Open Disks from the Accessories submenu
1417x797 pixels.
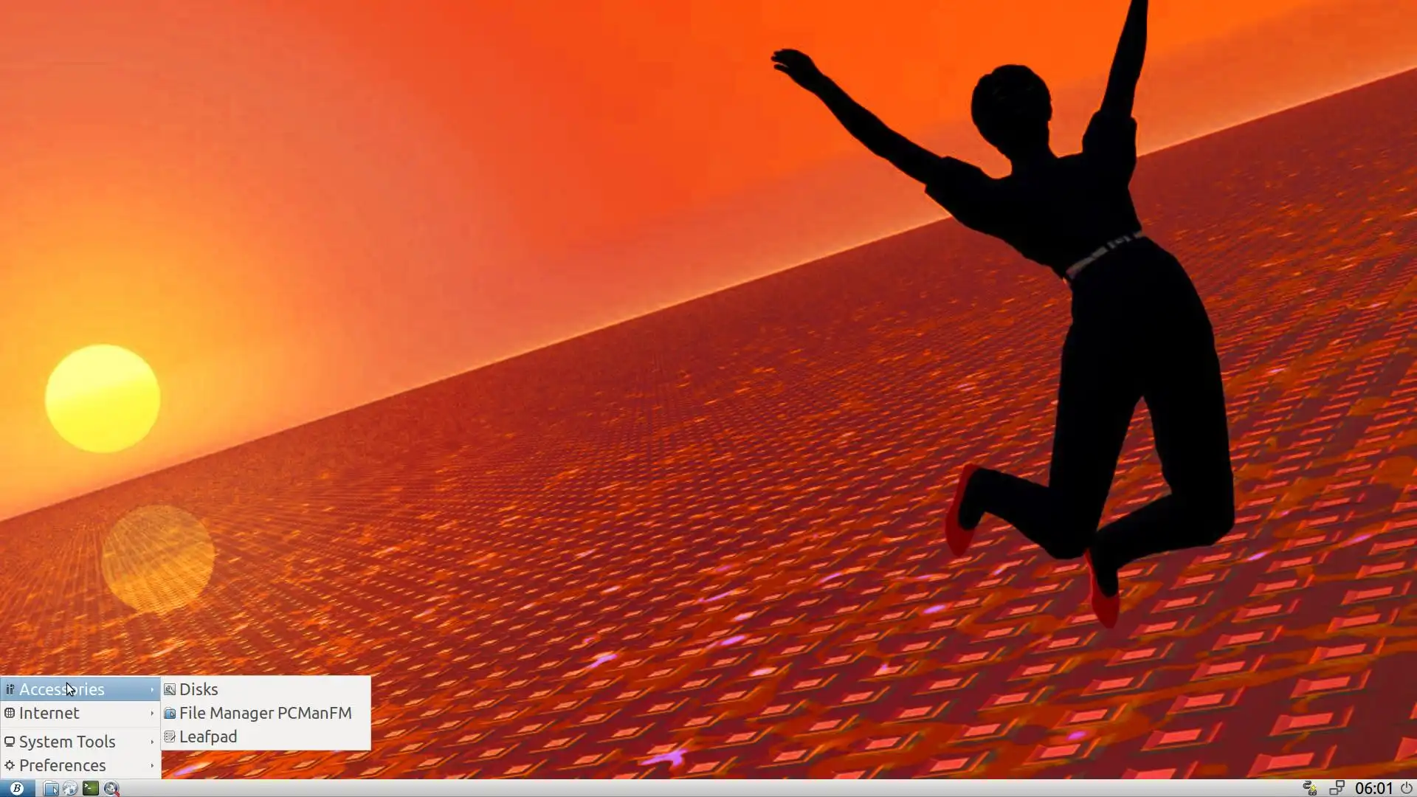pos(198,689)
